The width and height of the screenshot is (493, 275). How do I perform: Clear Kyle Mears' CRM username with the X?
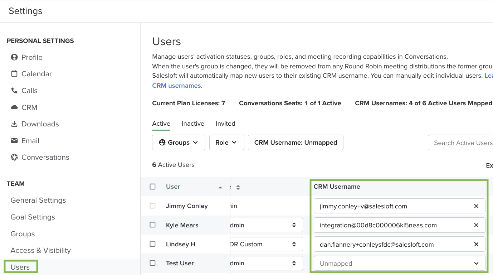tap(476, 225)
